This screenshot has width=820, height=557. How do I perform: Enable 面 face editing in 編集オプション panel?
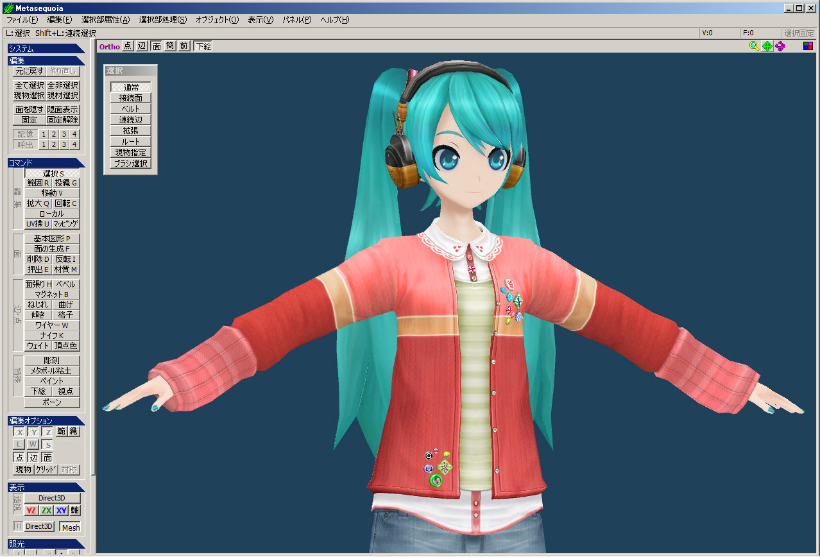pyautogui.click(x=48, y=458)
